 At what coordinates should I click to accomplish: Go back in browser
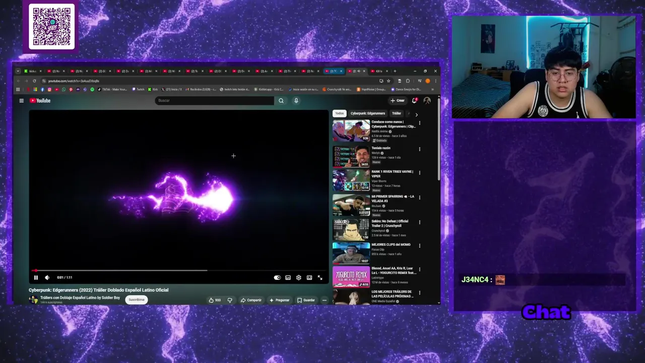[x=18, y=81]
